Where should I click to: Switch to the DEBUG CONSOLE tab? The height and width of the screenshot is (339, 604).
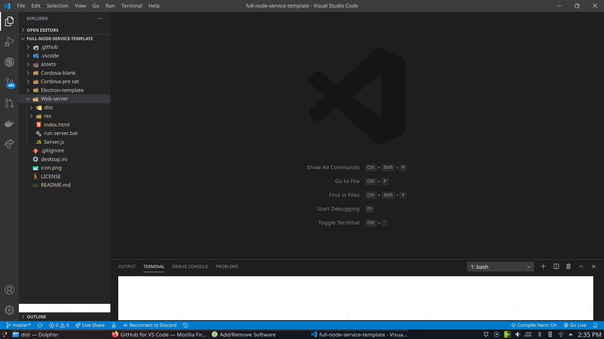pyautogui.click(x=190, y=266)
